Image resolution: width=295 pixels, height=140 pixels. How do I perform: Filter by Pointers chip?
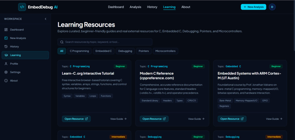pos(144,51)
